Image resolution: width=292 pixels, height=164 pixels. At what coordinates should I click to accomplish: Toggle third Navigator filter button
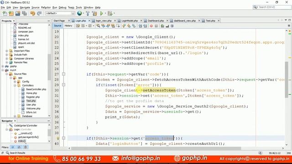[x=26, y=147]
